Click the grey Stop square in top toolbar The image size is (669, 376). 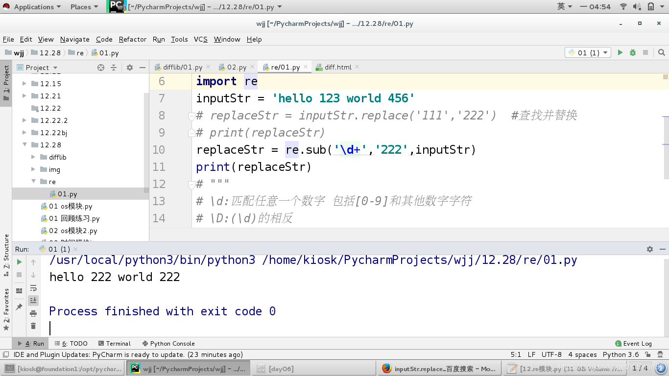click(645, 52)
